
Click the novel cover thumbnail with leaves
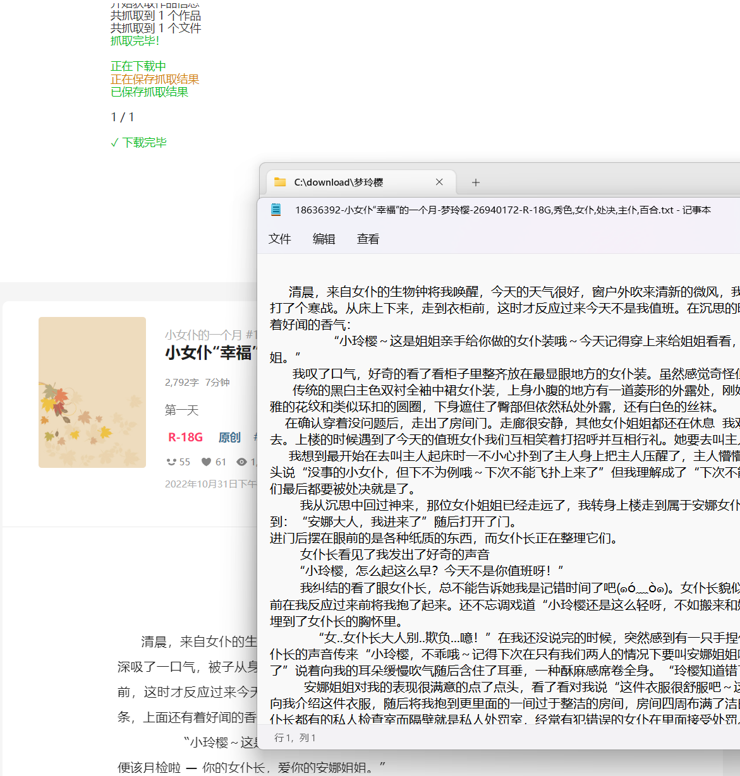[x=92, y=392]
